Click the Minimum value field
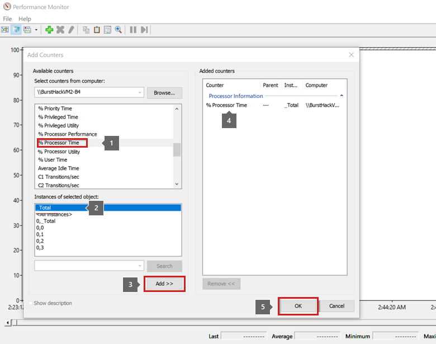This screenshot has height=344, width=436. [395, 336]
